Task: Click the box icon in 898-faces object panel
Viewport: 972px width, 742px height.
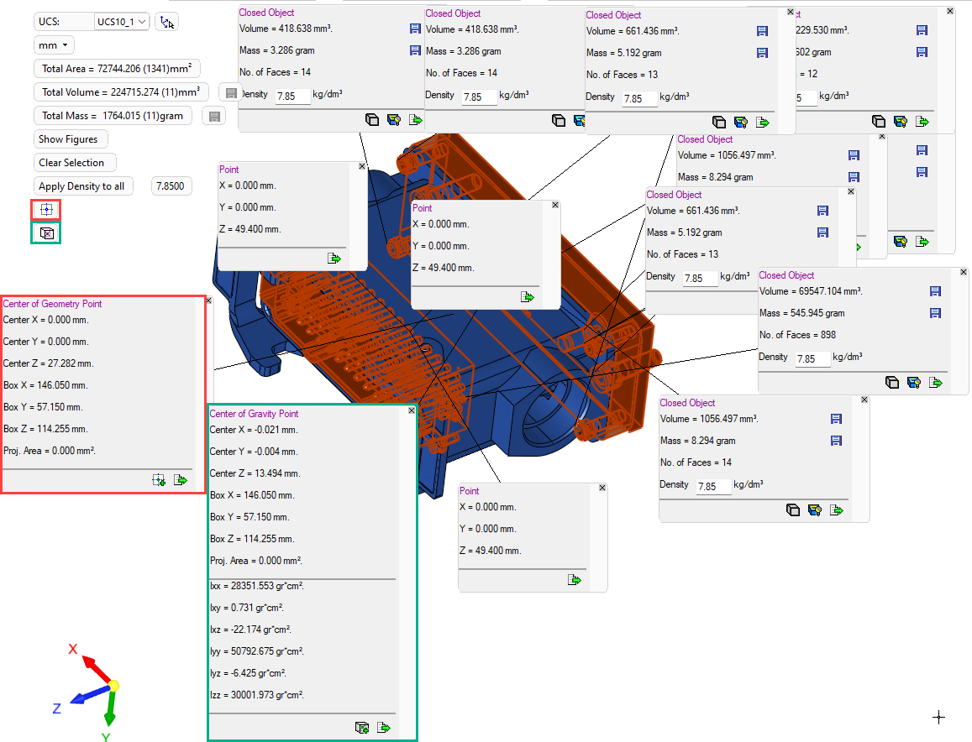Action: tap(892, 383)
